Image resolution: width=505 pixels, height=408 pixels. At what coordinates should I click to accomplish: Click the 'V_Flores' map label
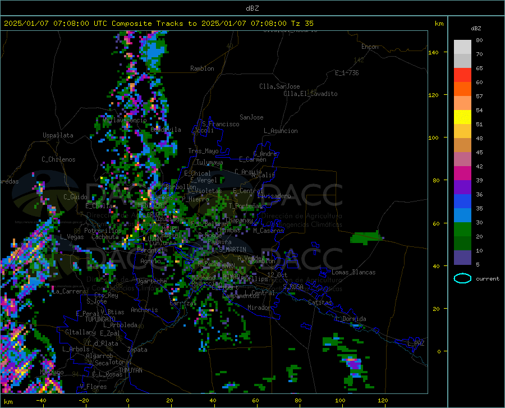pos(93,387)
